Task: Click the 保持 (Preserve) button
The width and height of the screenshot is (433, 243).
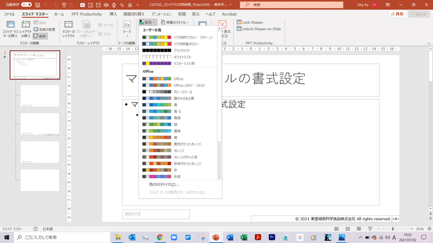Action: [40, 36]
